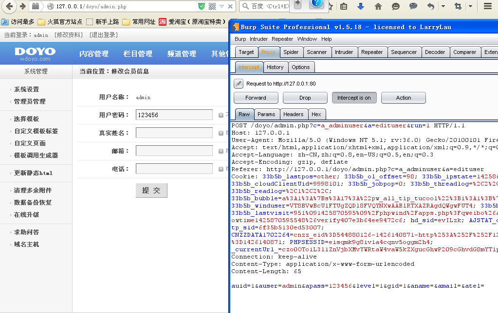Image resolution: width=498 pixels, height=313 pixels.
Task: Open 数据备份恢复 in the sidebar
Action: pyautogui.click(x=33, y=202)
